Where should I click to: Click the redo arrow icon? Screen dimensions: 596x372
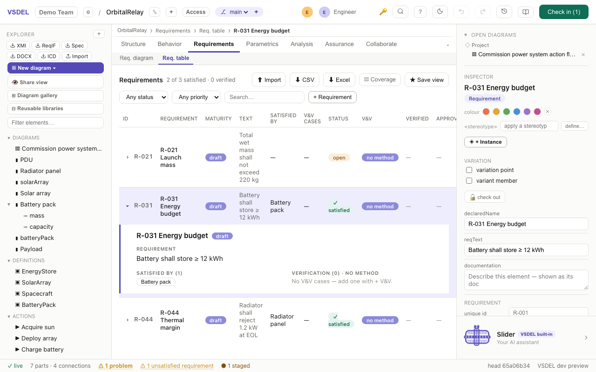click(x=483, y=12)
